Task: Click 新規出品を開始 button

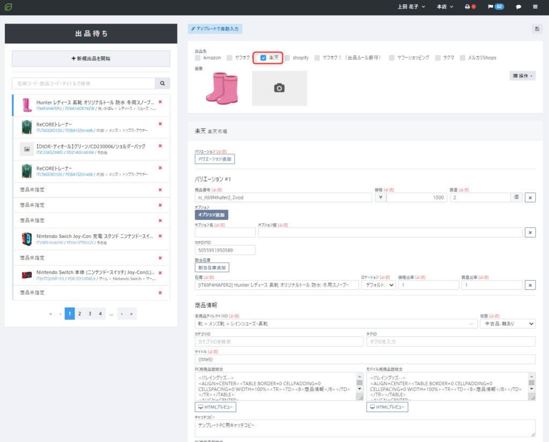Action: coord(91,58)
